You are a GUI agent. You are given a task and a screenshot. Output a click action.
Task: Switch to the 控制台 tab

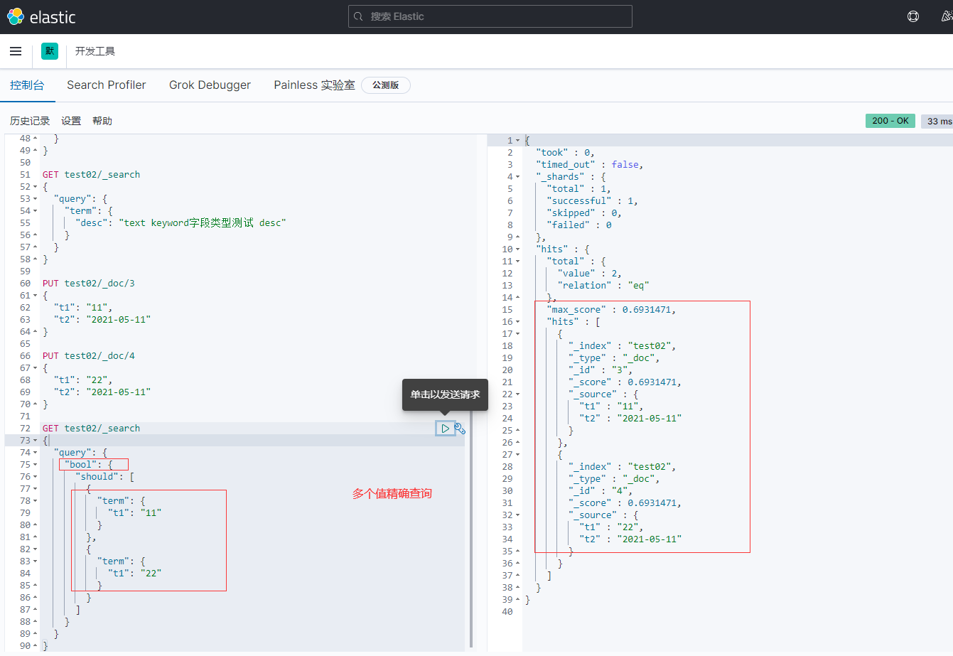[27, 85]
